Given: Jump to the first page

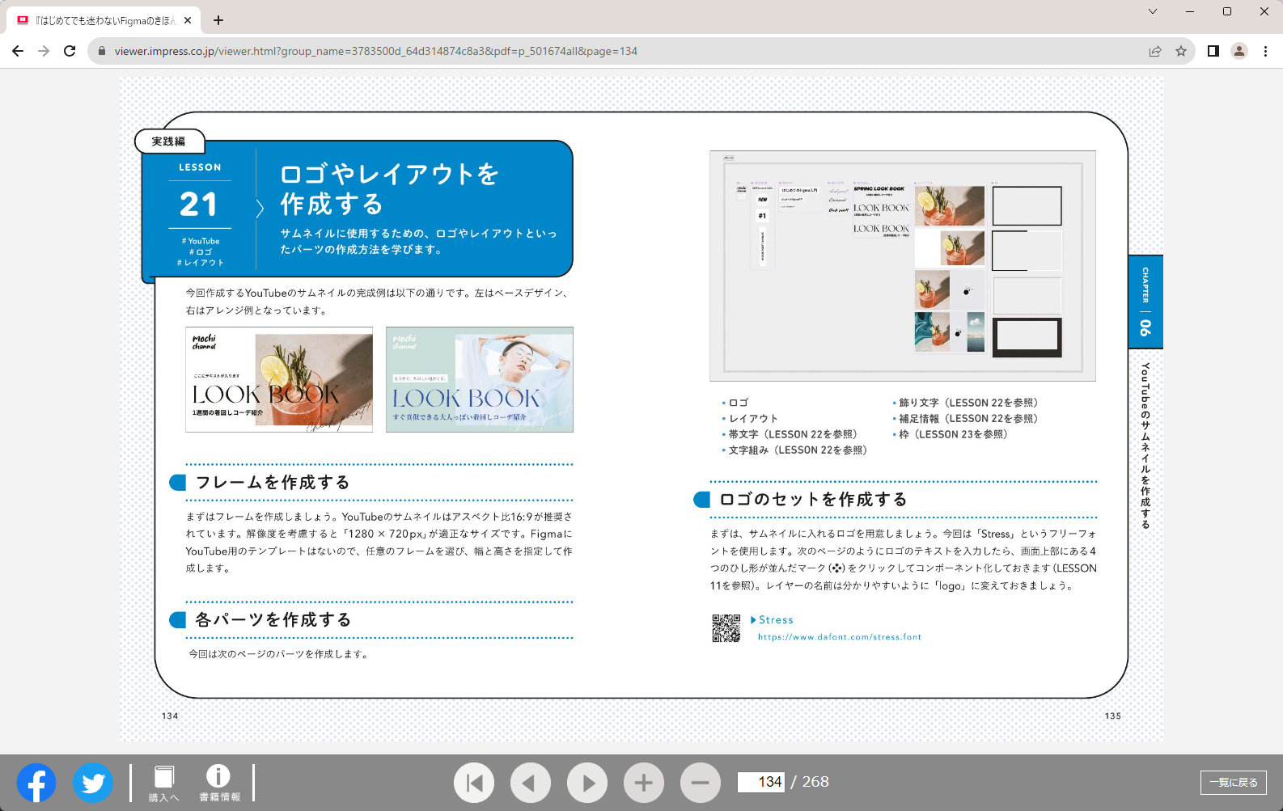Looking at the screenshot, I should coord(474,783).
